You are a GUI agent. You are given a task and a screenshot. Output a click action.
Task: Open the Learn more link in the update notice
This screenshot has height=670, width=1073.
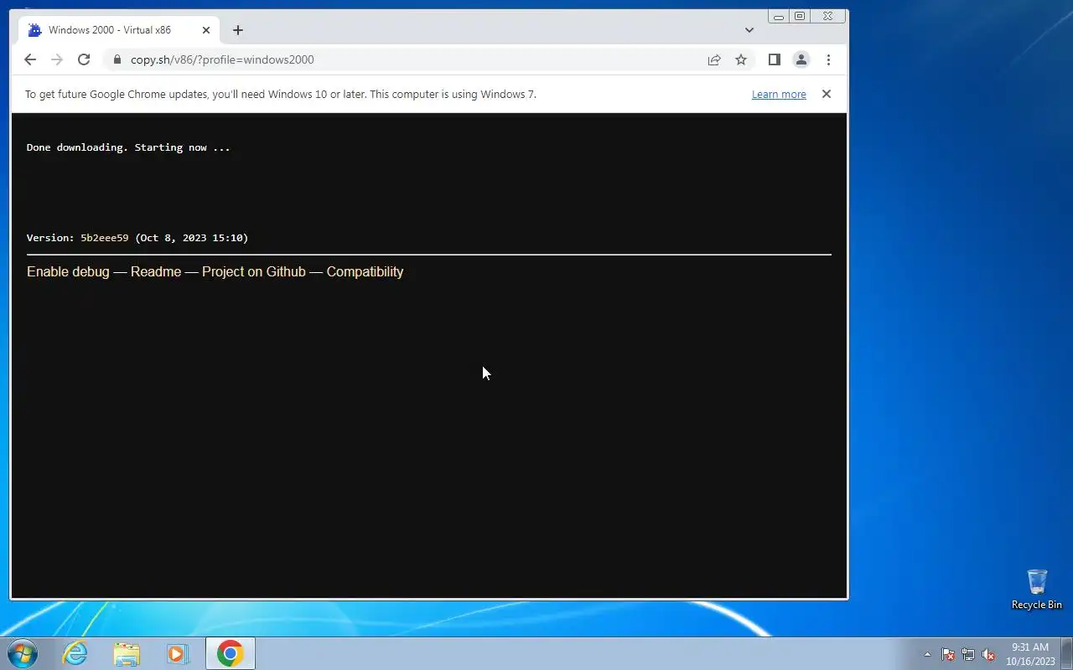(x=779, y=95)
